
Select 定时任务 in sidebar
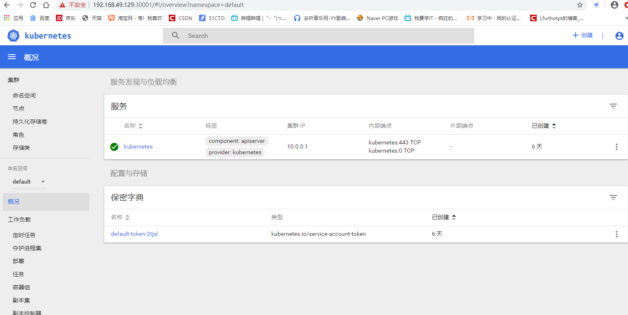point(24,235)
